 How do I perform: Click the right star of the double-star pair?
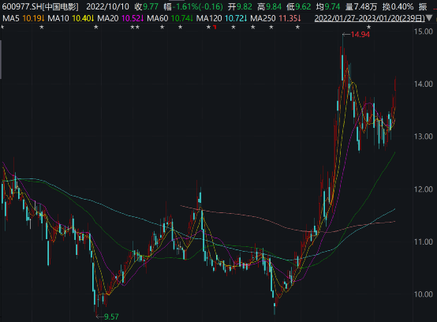[x=137, y=28]
